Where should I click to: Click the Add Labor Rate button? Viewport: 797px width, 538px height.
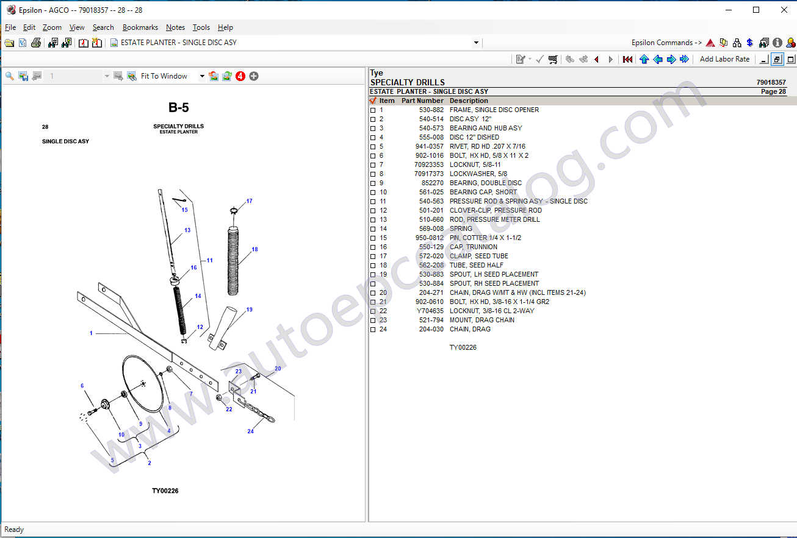coord(724,59)
